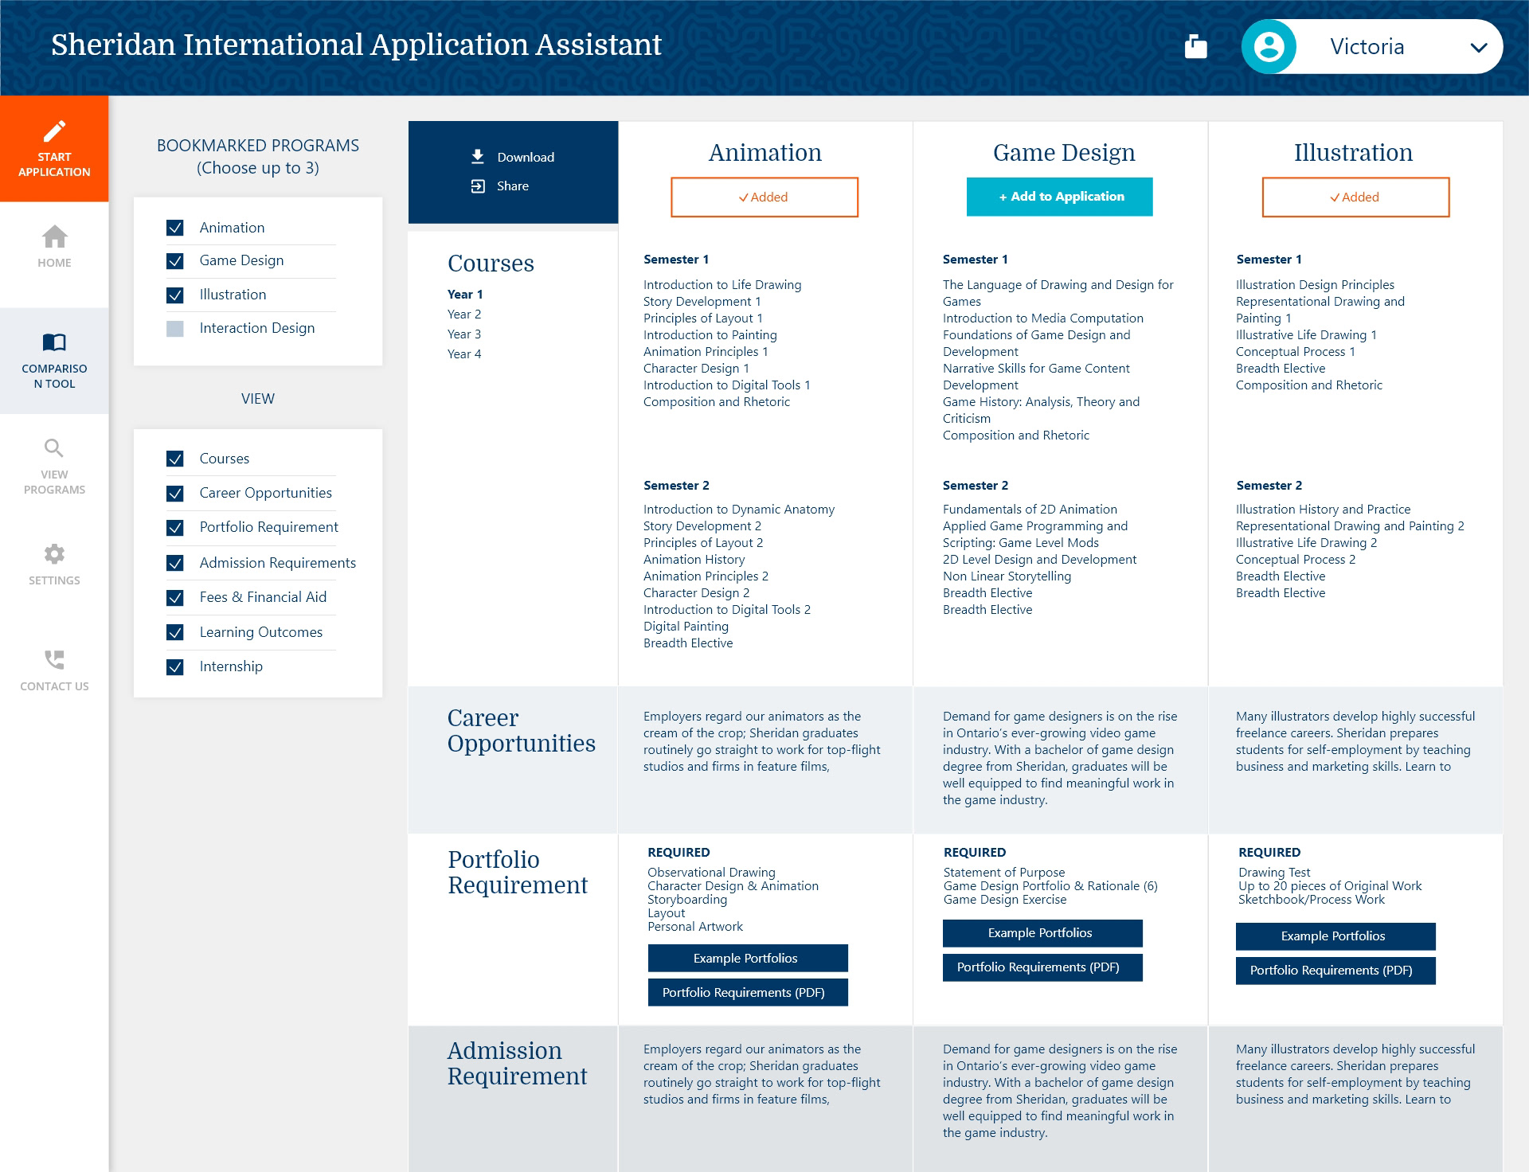Screen dimensions: 1529x1172
Task: Toggle the Courses view checkbox
Action: coord(175,459)
